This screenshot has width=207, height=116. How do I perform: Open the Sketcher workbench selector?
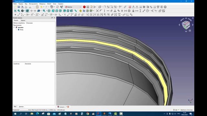[x=73, y=7]
